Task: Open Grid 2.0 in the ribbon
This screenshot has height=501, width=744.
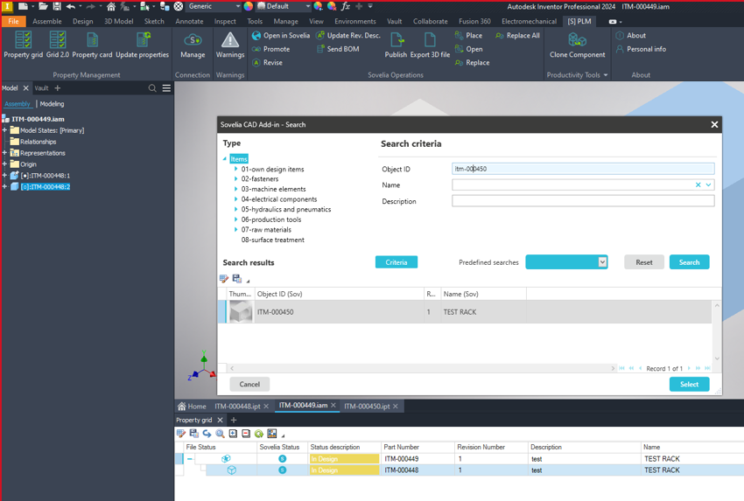Action: point(58,45)
